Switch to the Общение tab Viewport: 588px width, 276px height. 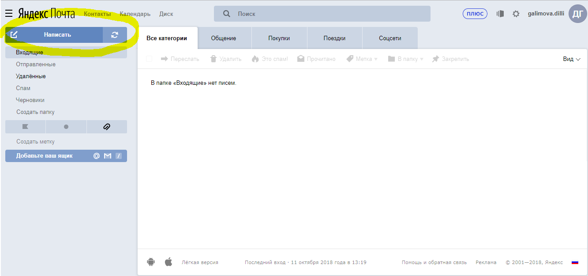click(224, 38)
